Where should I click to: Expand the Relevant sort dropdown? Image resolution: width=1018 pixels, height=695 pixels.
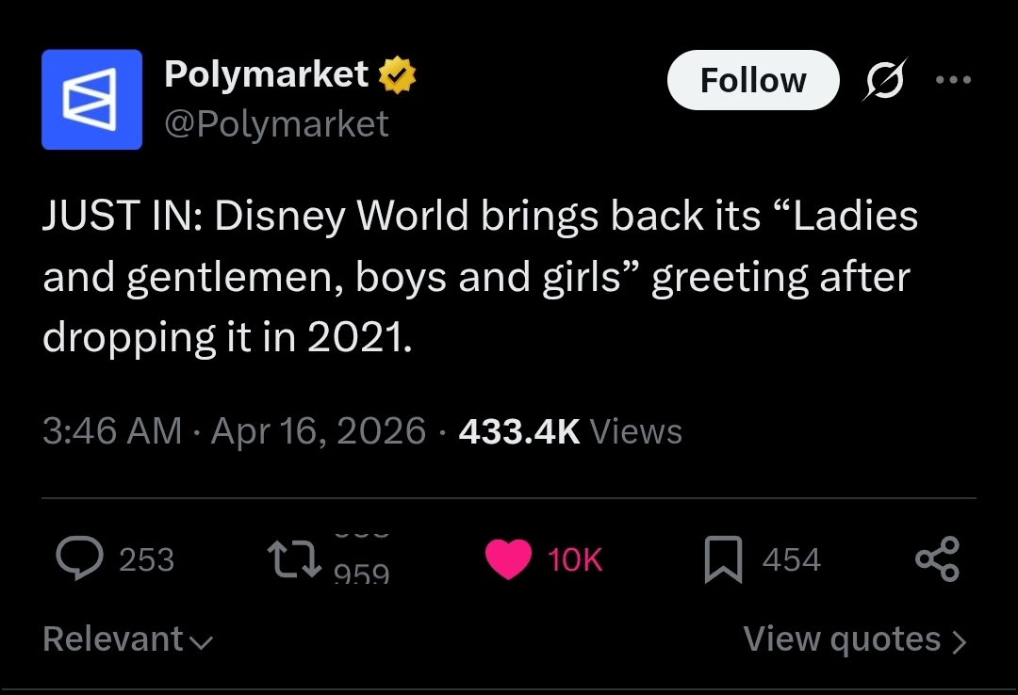[128, 639]
